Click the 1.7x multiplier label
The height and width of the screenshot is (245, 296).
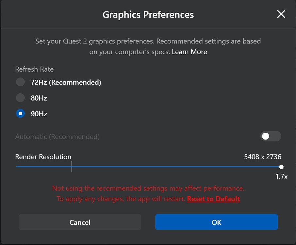point(281,177)
